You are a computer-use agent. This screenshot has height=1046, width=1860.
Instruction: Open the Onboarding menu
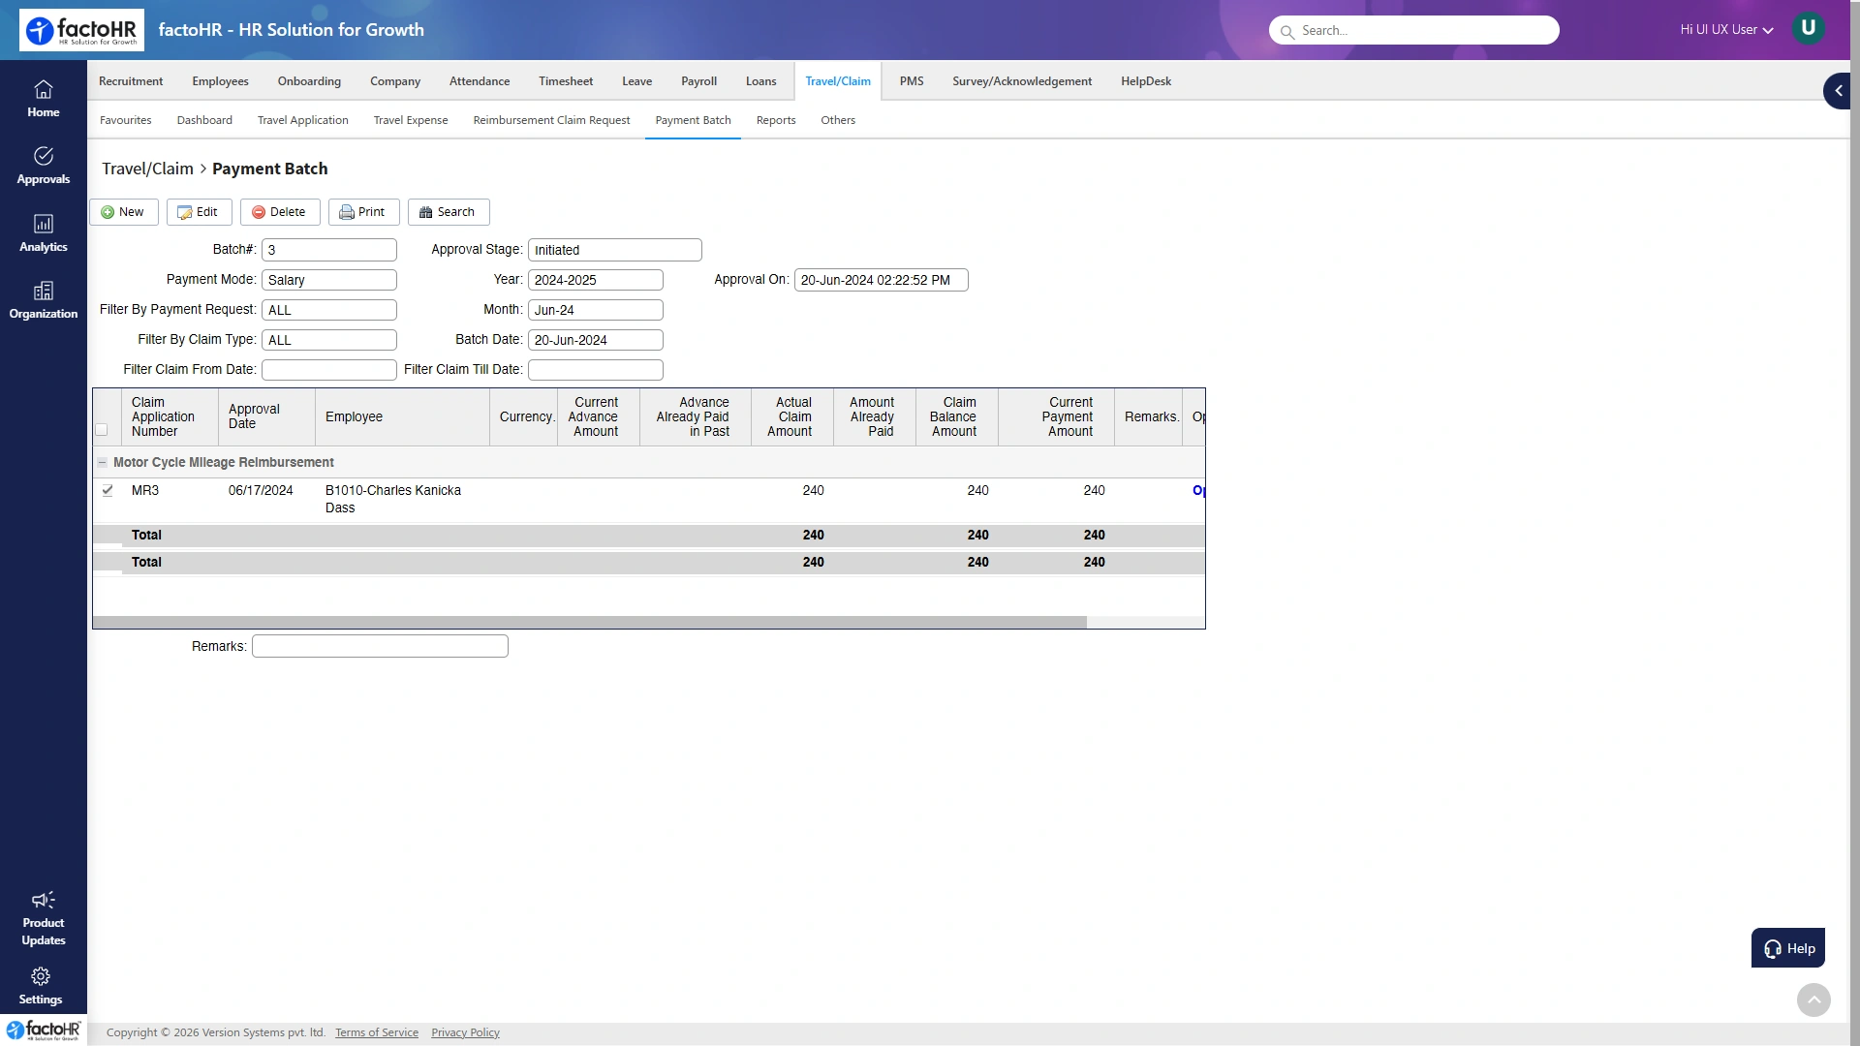point(309,81)
